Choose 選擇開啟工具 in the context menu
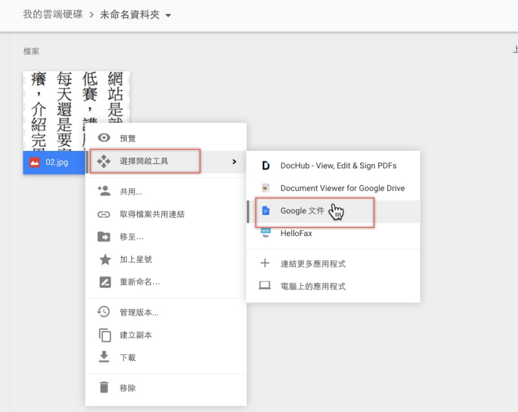This screenshot has height=412, width=518. 166,161
